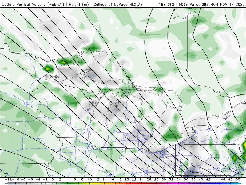Click the color scale label "-6"
Screen dimensions: 246x185
coord(30,179)
